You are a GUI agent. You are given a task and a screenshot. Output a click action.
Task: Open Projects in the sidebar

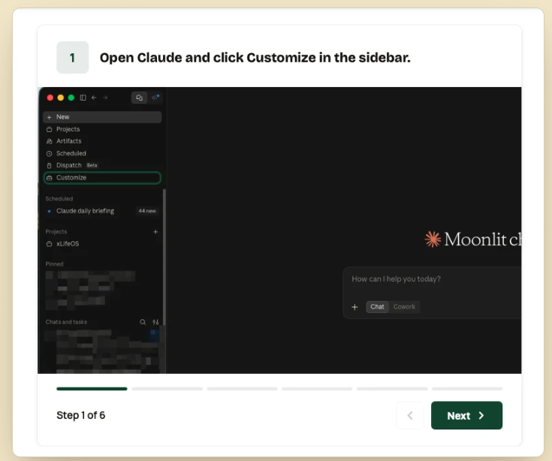102,129
